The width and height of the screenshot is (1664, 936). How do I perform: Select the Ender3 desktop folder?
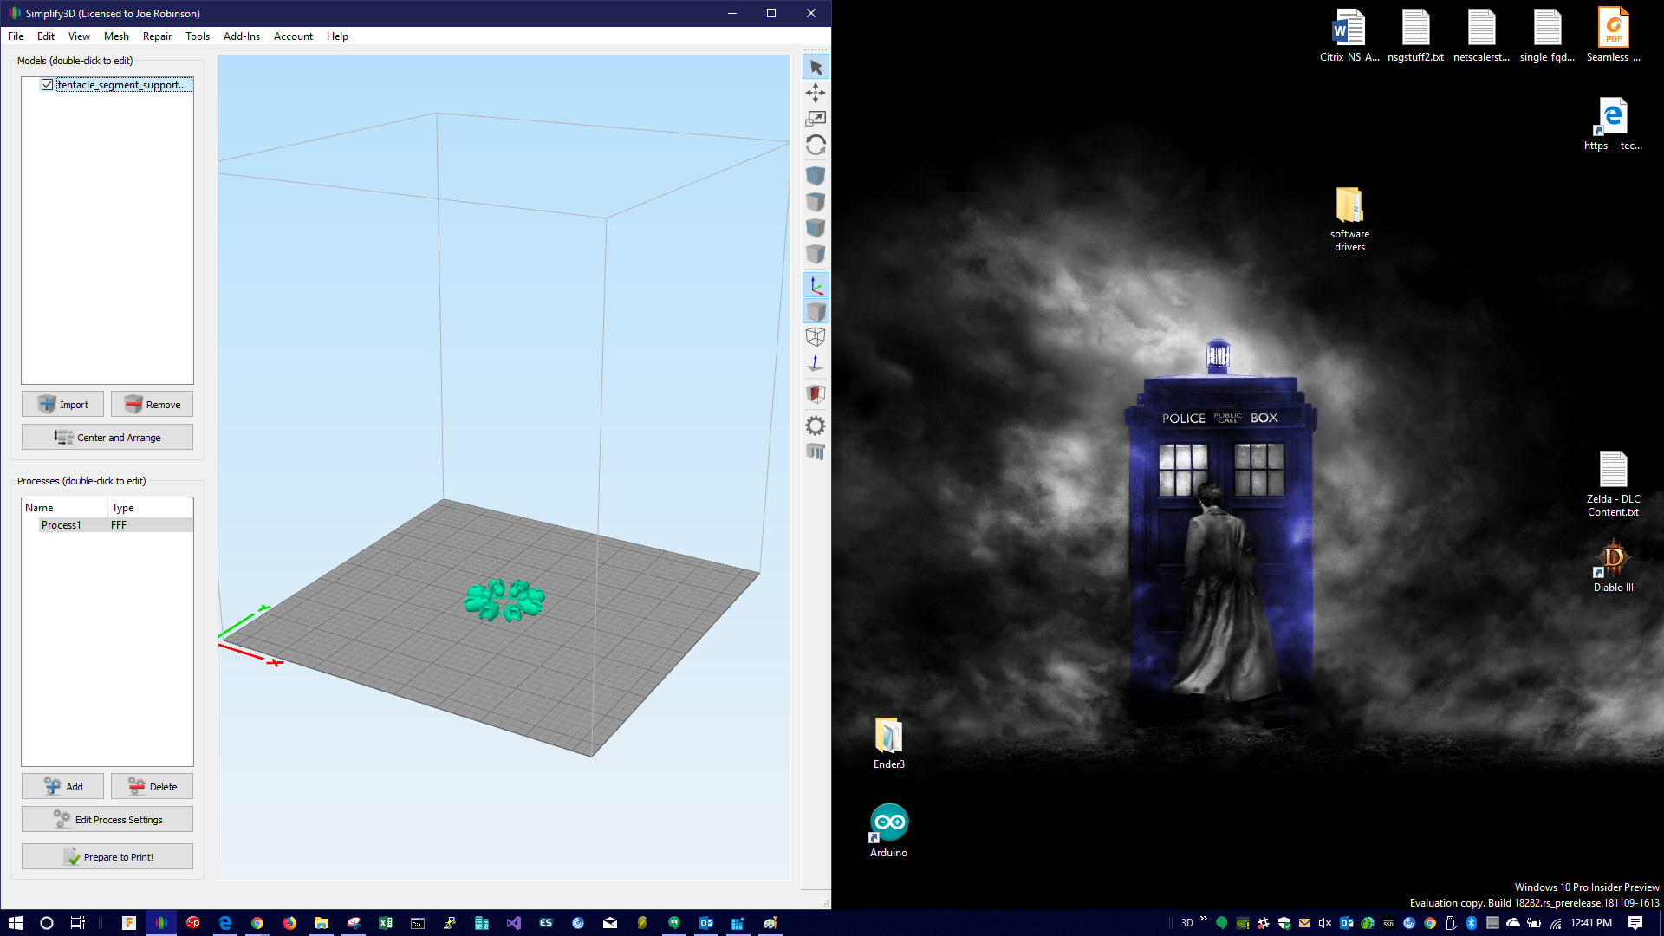click(x=888, y=744)
